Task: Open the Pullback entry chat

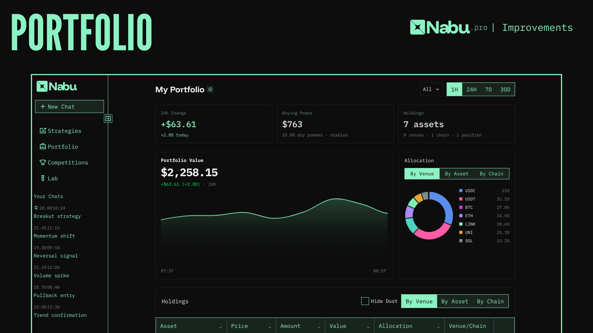Action: click(x=54, y=295)
